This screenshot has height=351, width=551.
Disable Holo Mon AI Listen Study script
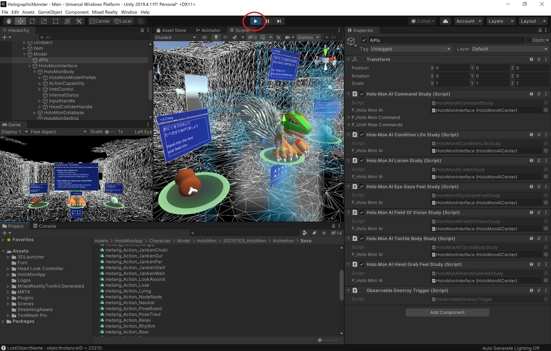[362, 160]
